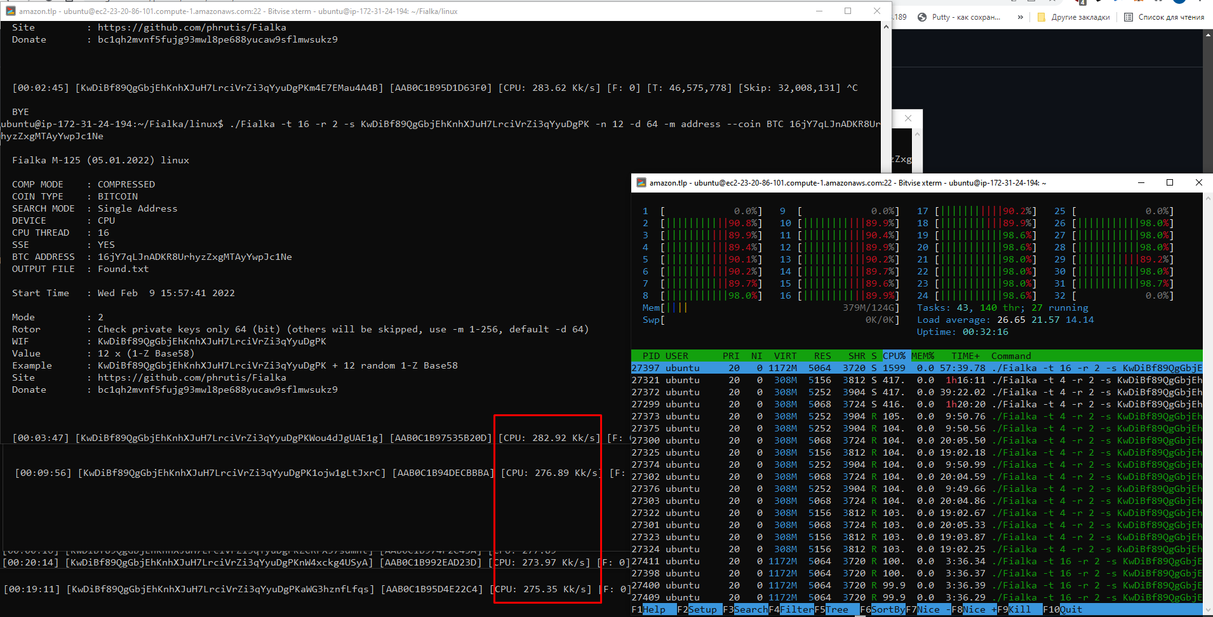Click the Uptime value in htop header
This screenshot has height=617, width=1213.
coord(986,332)
